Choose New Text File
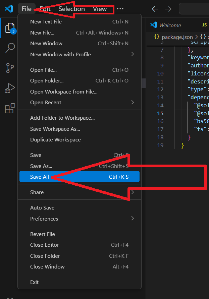 pos(80,22)
